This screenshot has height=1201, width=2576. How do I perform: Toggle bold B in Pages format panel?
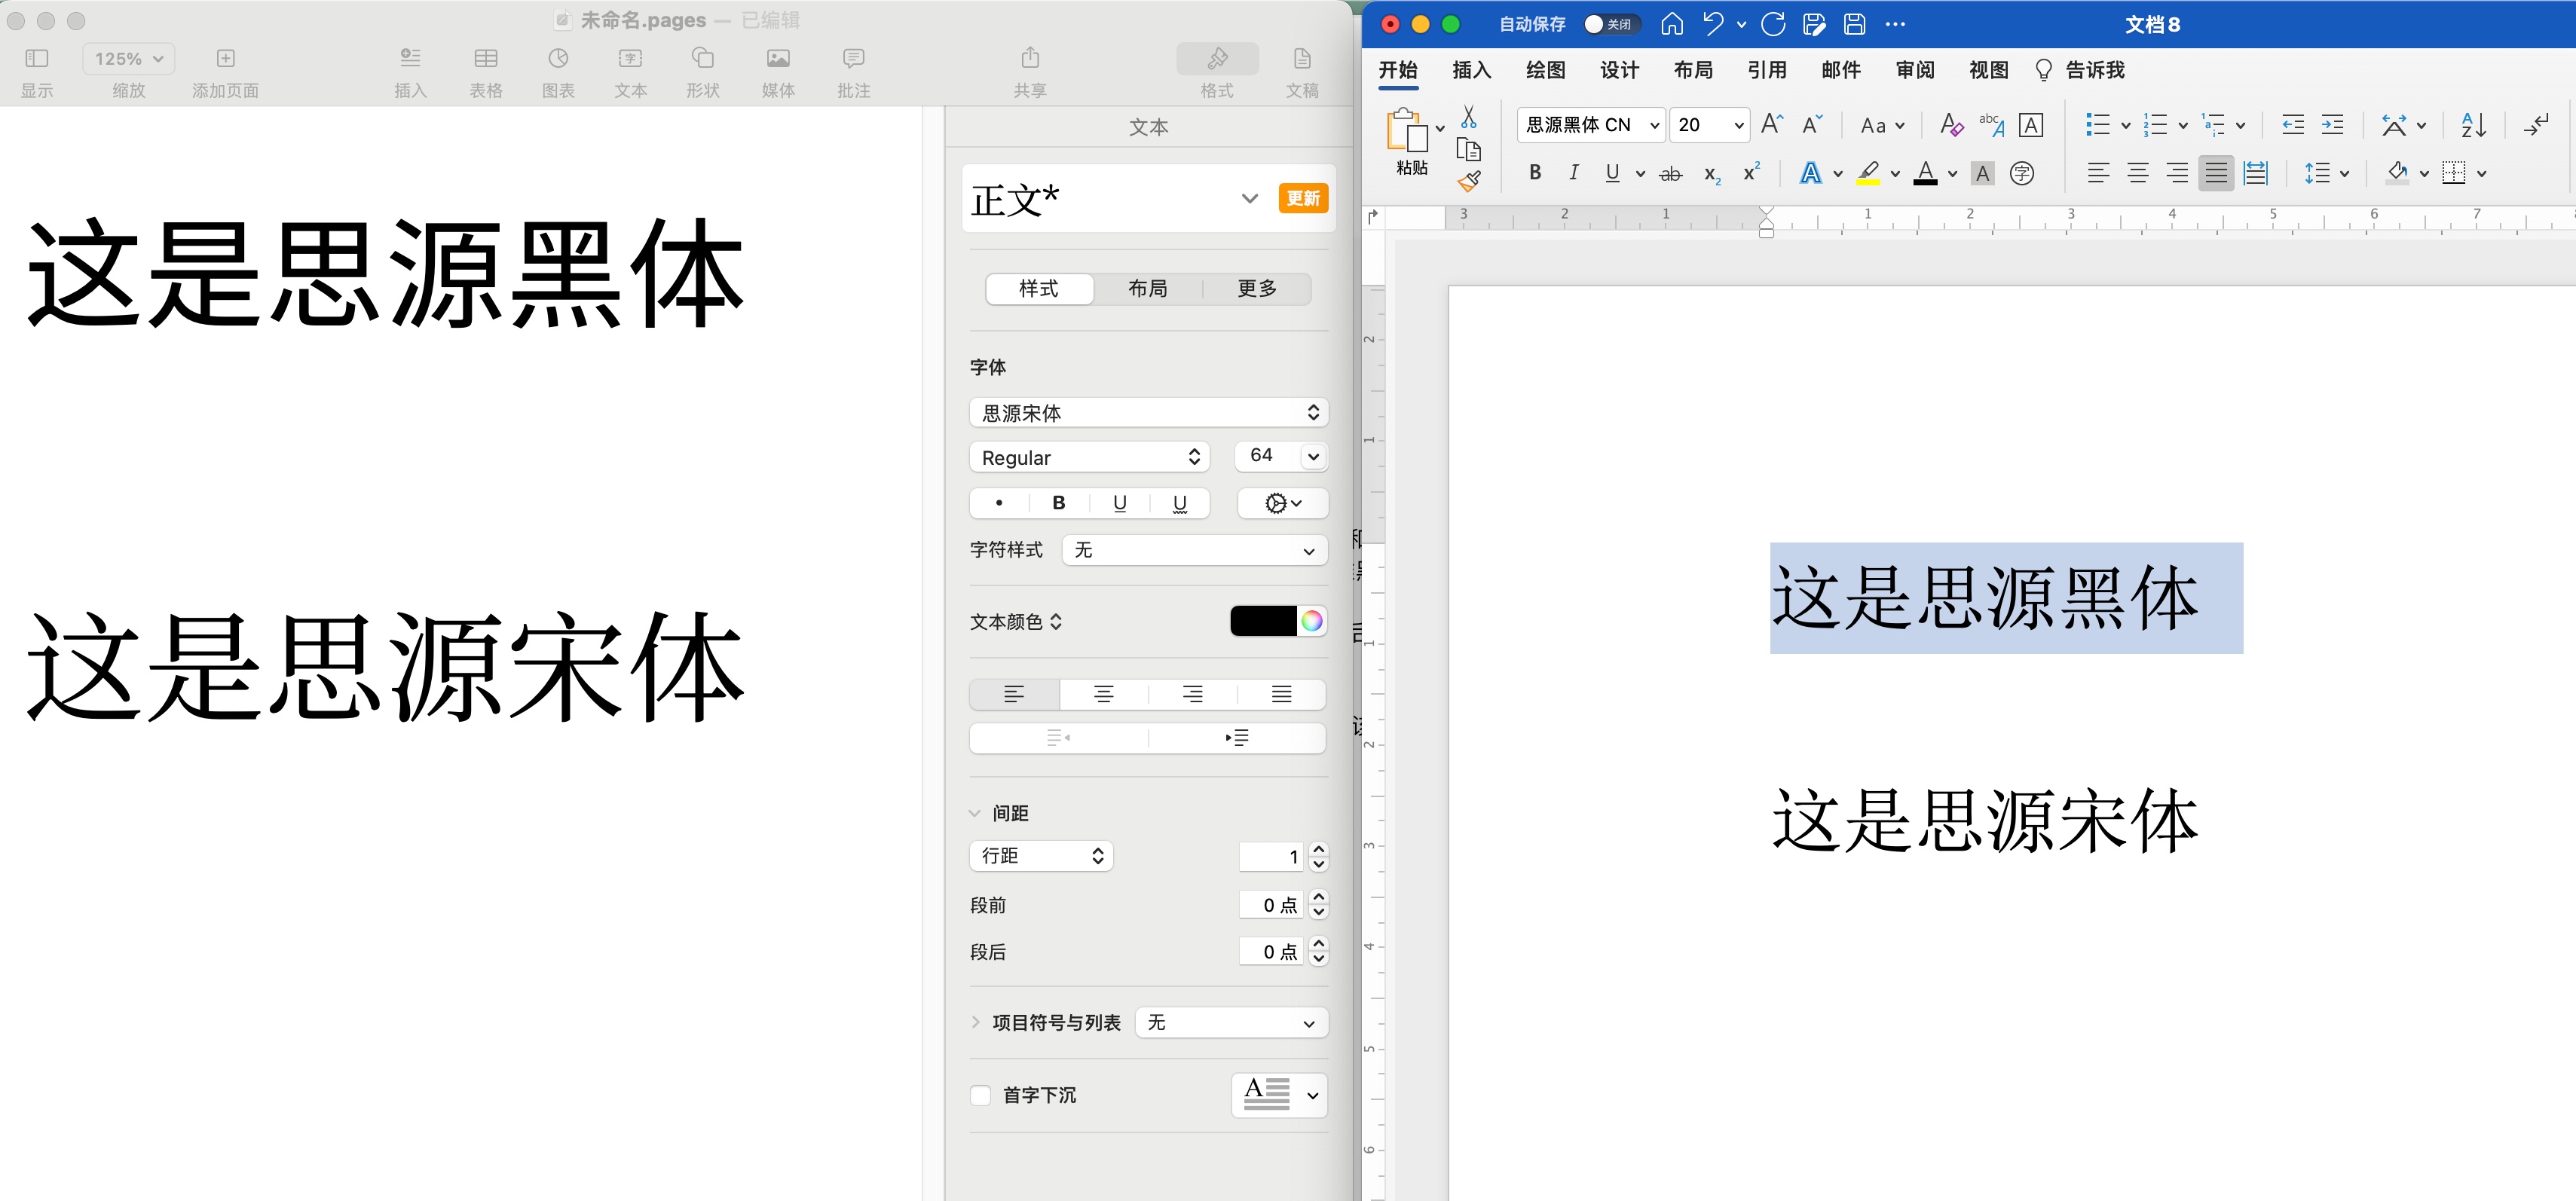tap(1059, 503)
